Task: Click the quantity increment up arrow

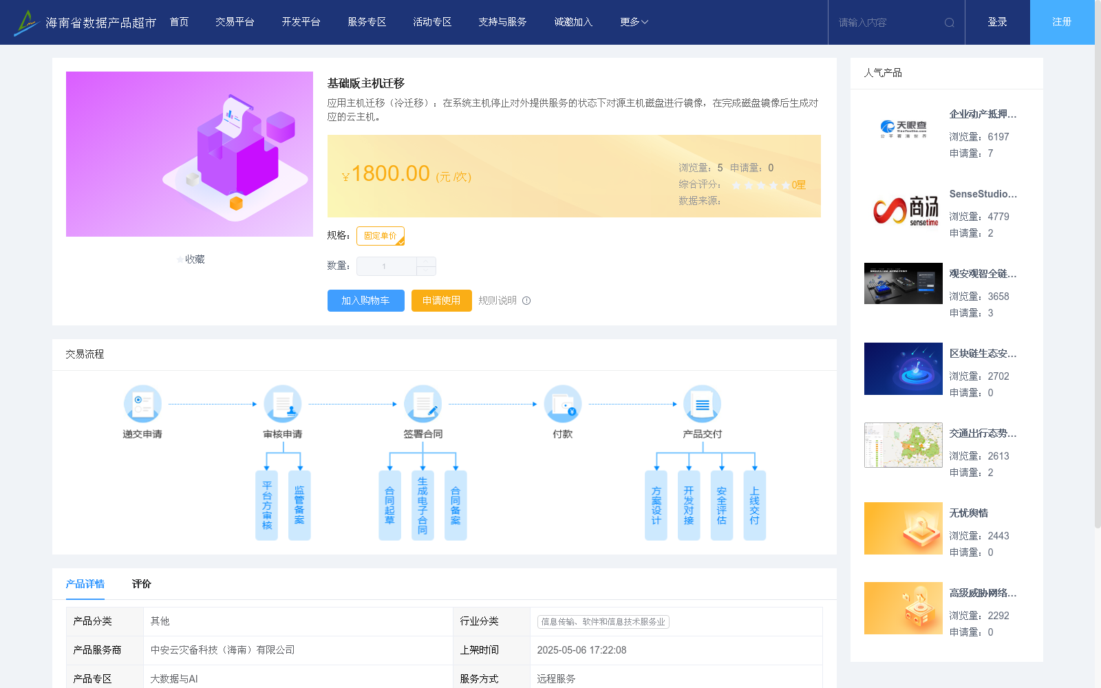Action: pyautogui.click(x=426, y=261)
